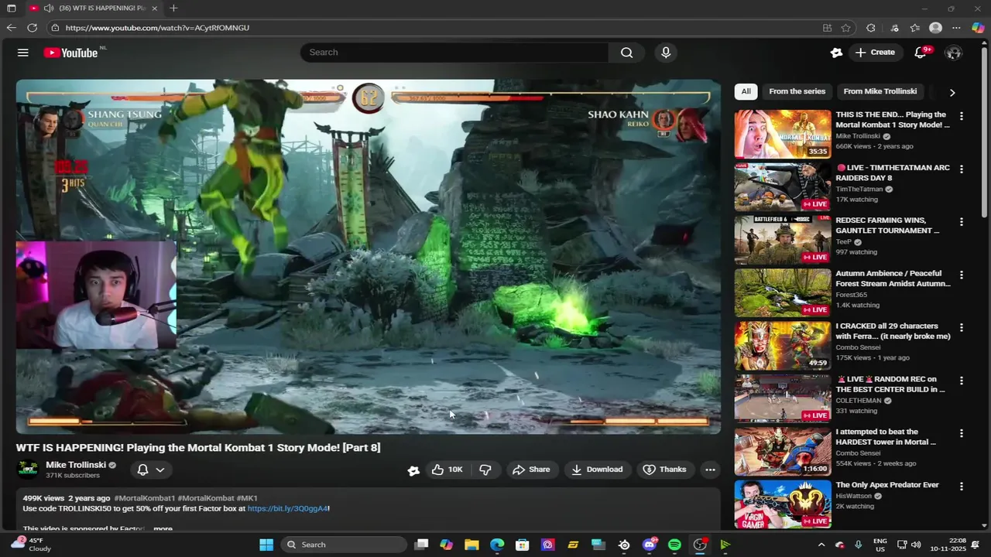Open File Explorer from the taskbar

tap(471, 545)
